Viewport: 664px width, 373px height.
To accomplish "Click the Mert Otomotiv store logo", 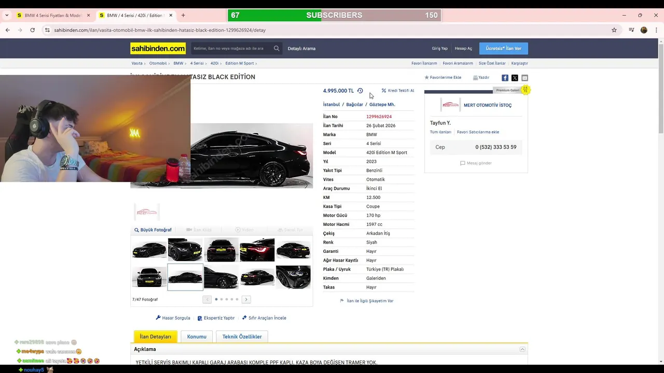I will (x=450, y=105).
